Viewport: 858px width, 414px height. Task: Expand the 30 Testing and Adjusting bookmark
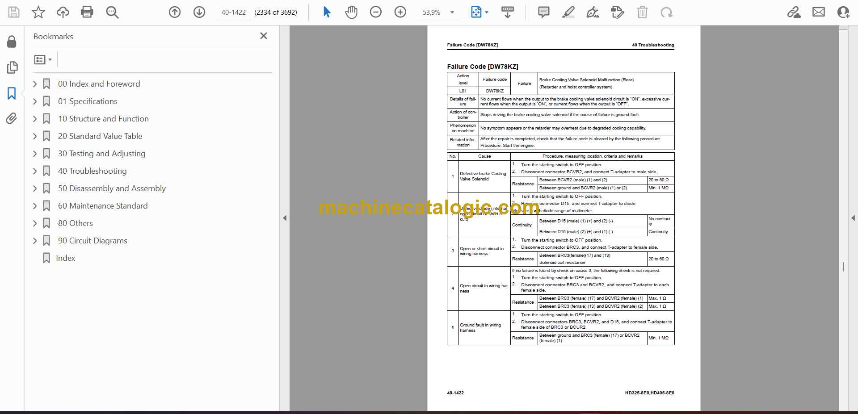[35, 154]
